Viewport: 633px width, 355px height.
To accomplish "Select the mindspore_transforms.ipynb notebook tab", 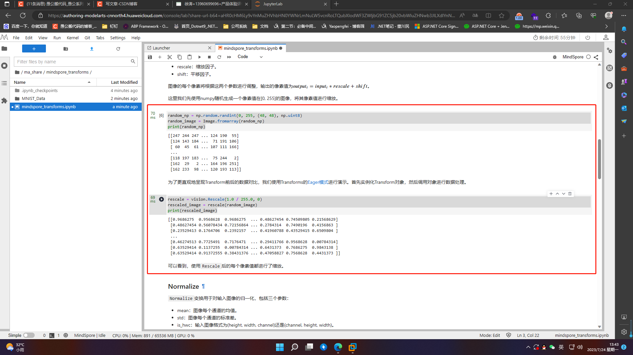I will [x=251, y=48].
